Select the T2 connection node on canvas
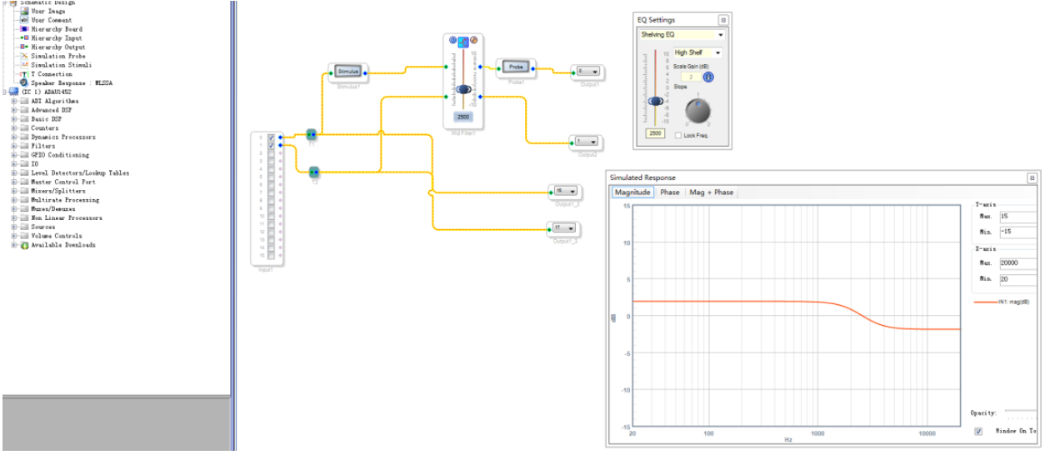 click(314, 172)
